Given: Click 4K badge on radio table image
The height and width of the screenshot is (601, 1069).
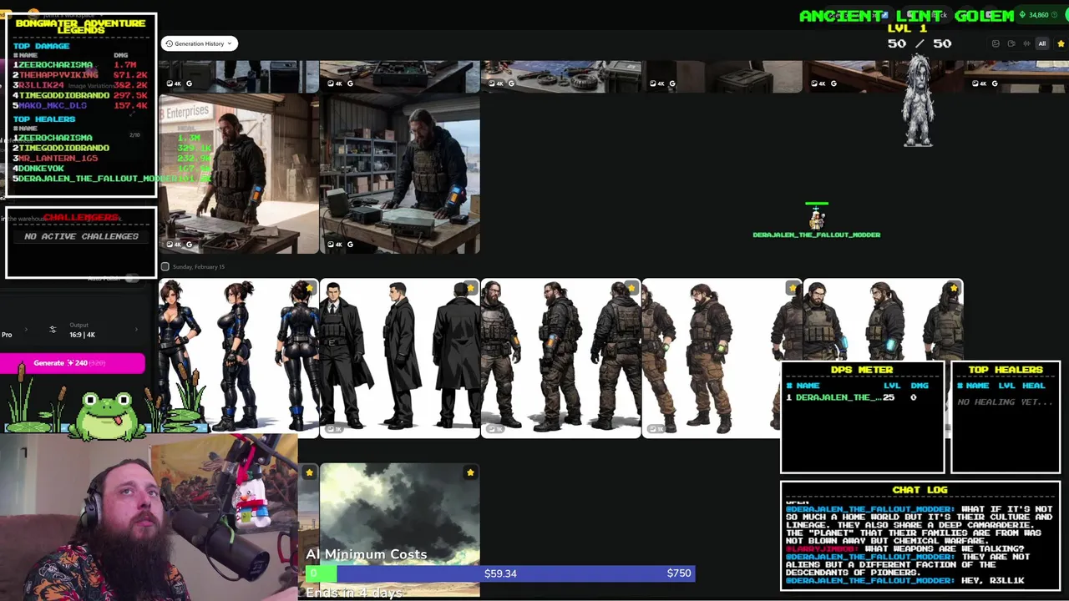Looking at the screenshot, I should pos(335,245).
